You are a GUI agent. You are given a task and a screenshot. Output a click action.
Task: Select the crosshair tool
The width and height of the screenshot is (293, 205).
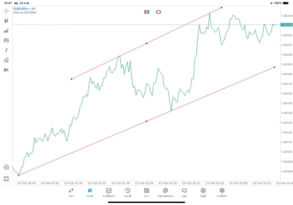(x=6, y=11)
